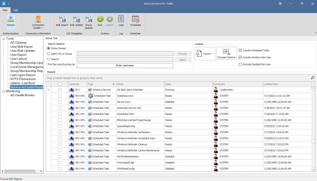Open Uptime / Last Boot tool
This screenshot has width=317, height=181.
pyautogui.click(x=23, y=83)
